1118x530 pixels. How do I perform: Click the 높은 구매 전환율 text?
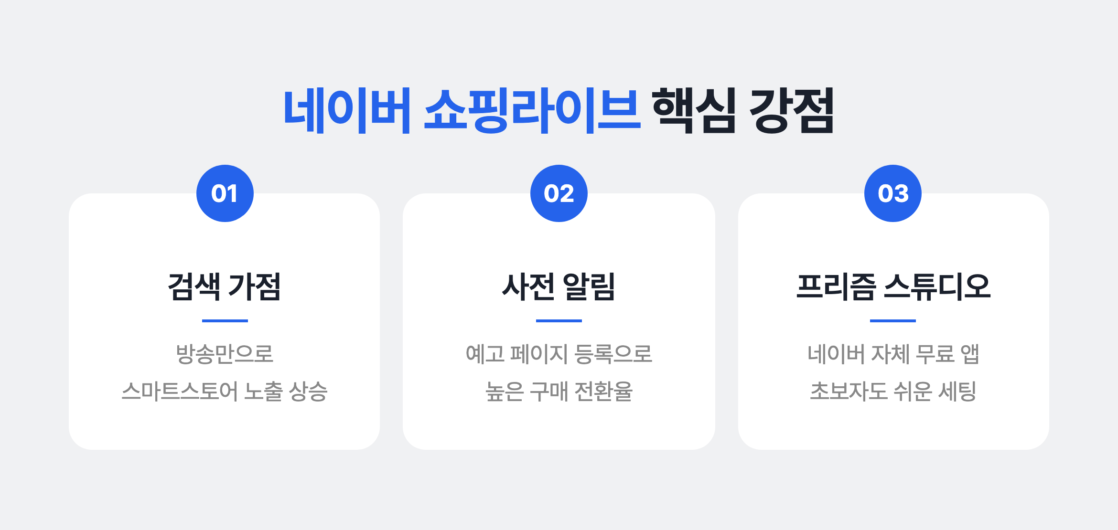point(559,392)
